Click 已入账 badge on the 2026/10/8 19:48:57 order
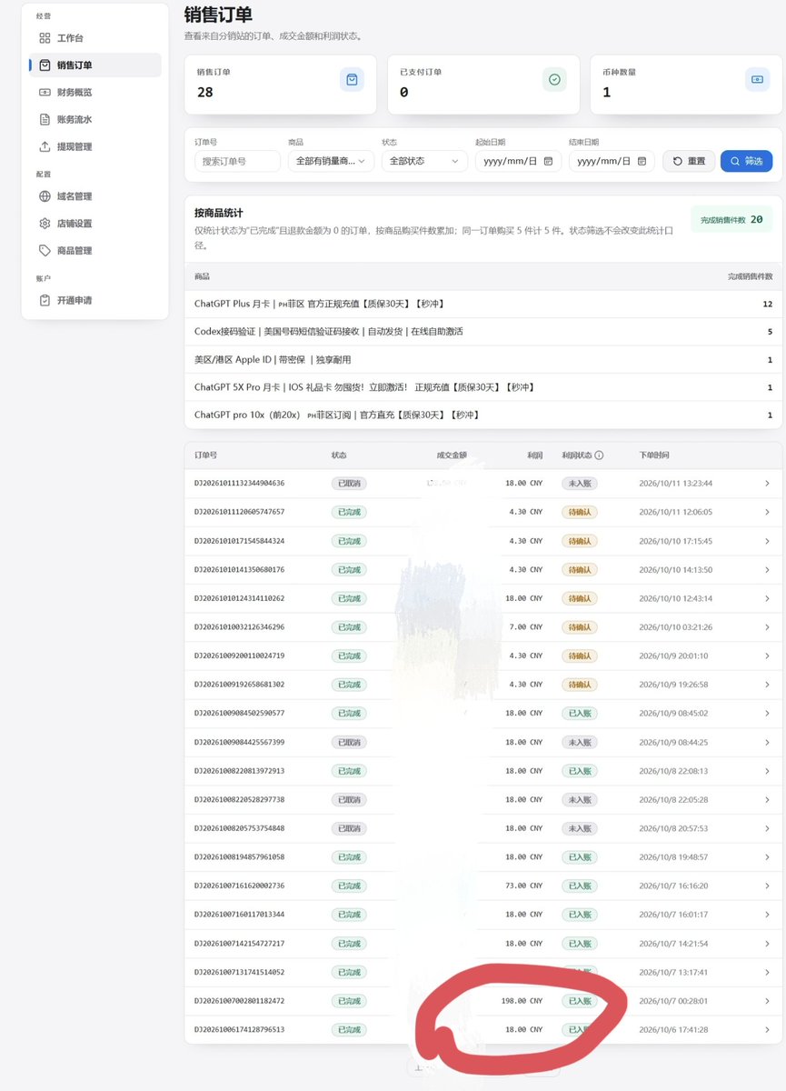This screenshot has width=786, height=1091. point(579,857)
